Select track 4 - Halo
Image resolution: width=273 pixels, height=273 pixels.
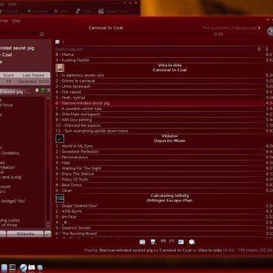164,162
